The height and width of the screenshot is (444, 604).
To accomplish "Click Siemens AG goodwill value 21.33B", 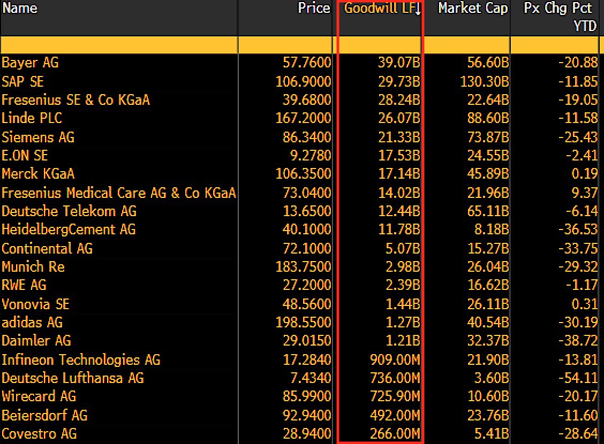I will (399, 137).
